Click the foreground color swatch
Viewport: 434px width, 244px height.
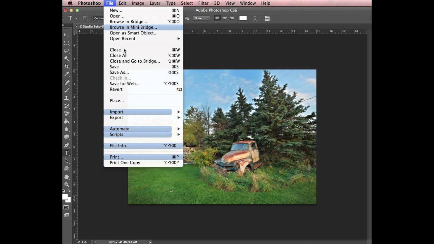pyautogui.click(x=65, y=197)
